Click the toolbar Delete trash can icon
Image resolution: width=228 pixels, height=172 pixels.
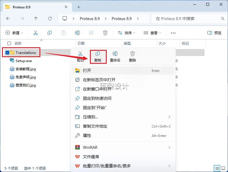pyautogui.click(x=106, y=33)
